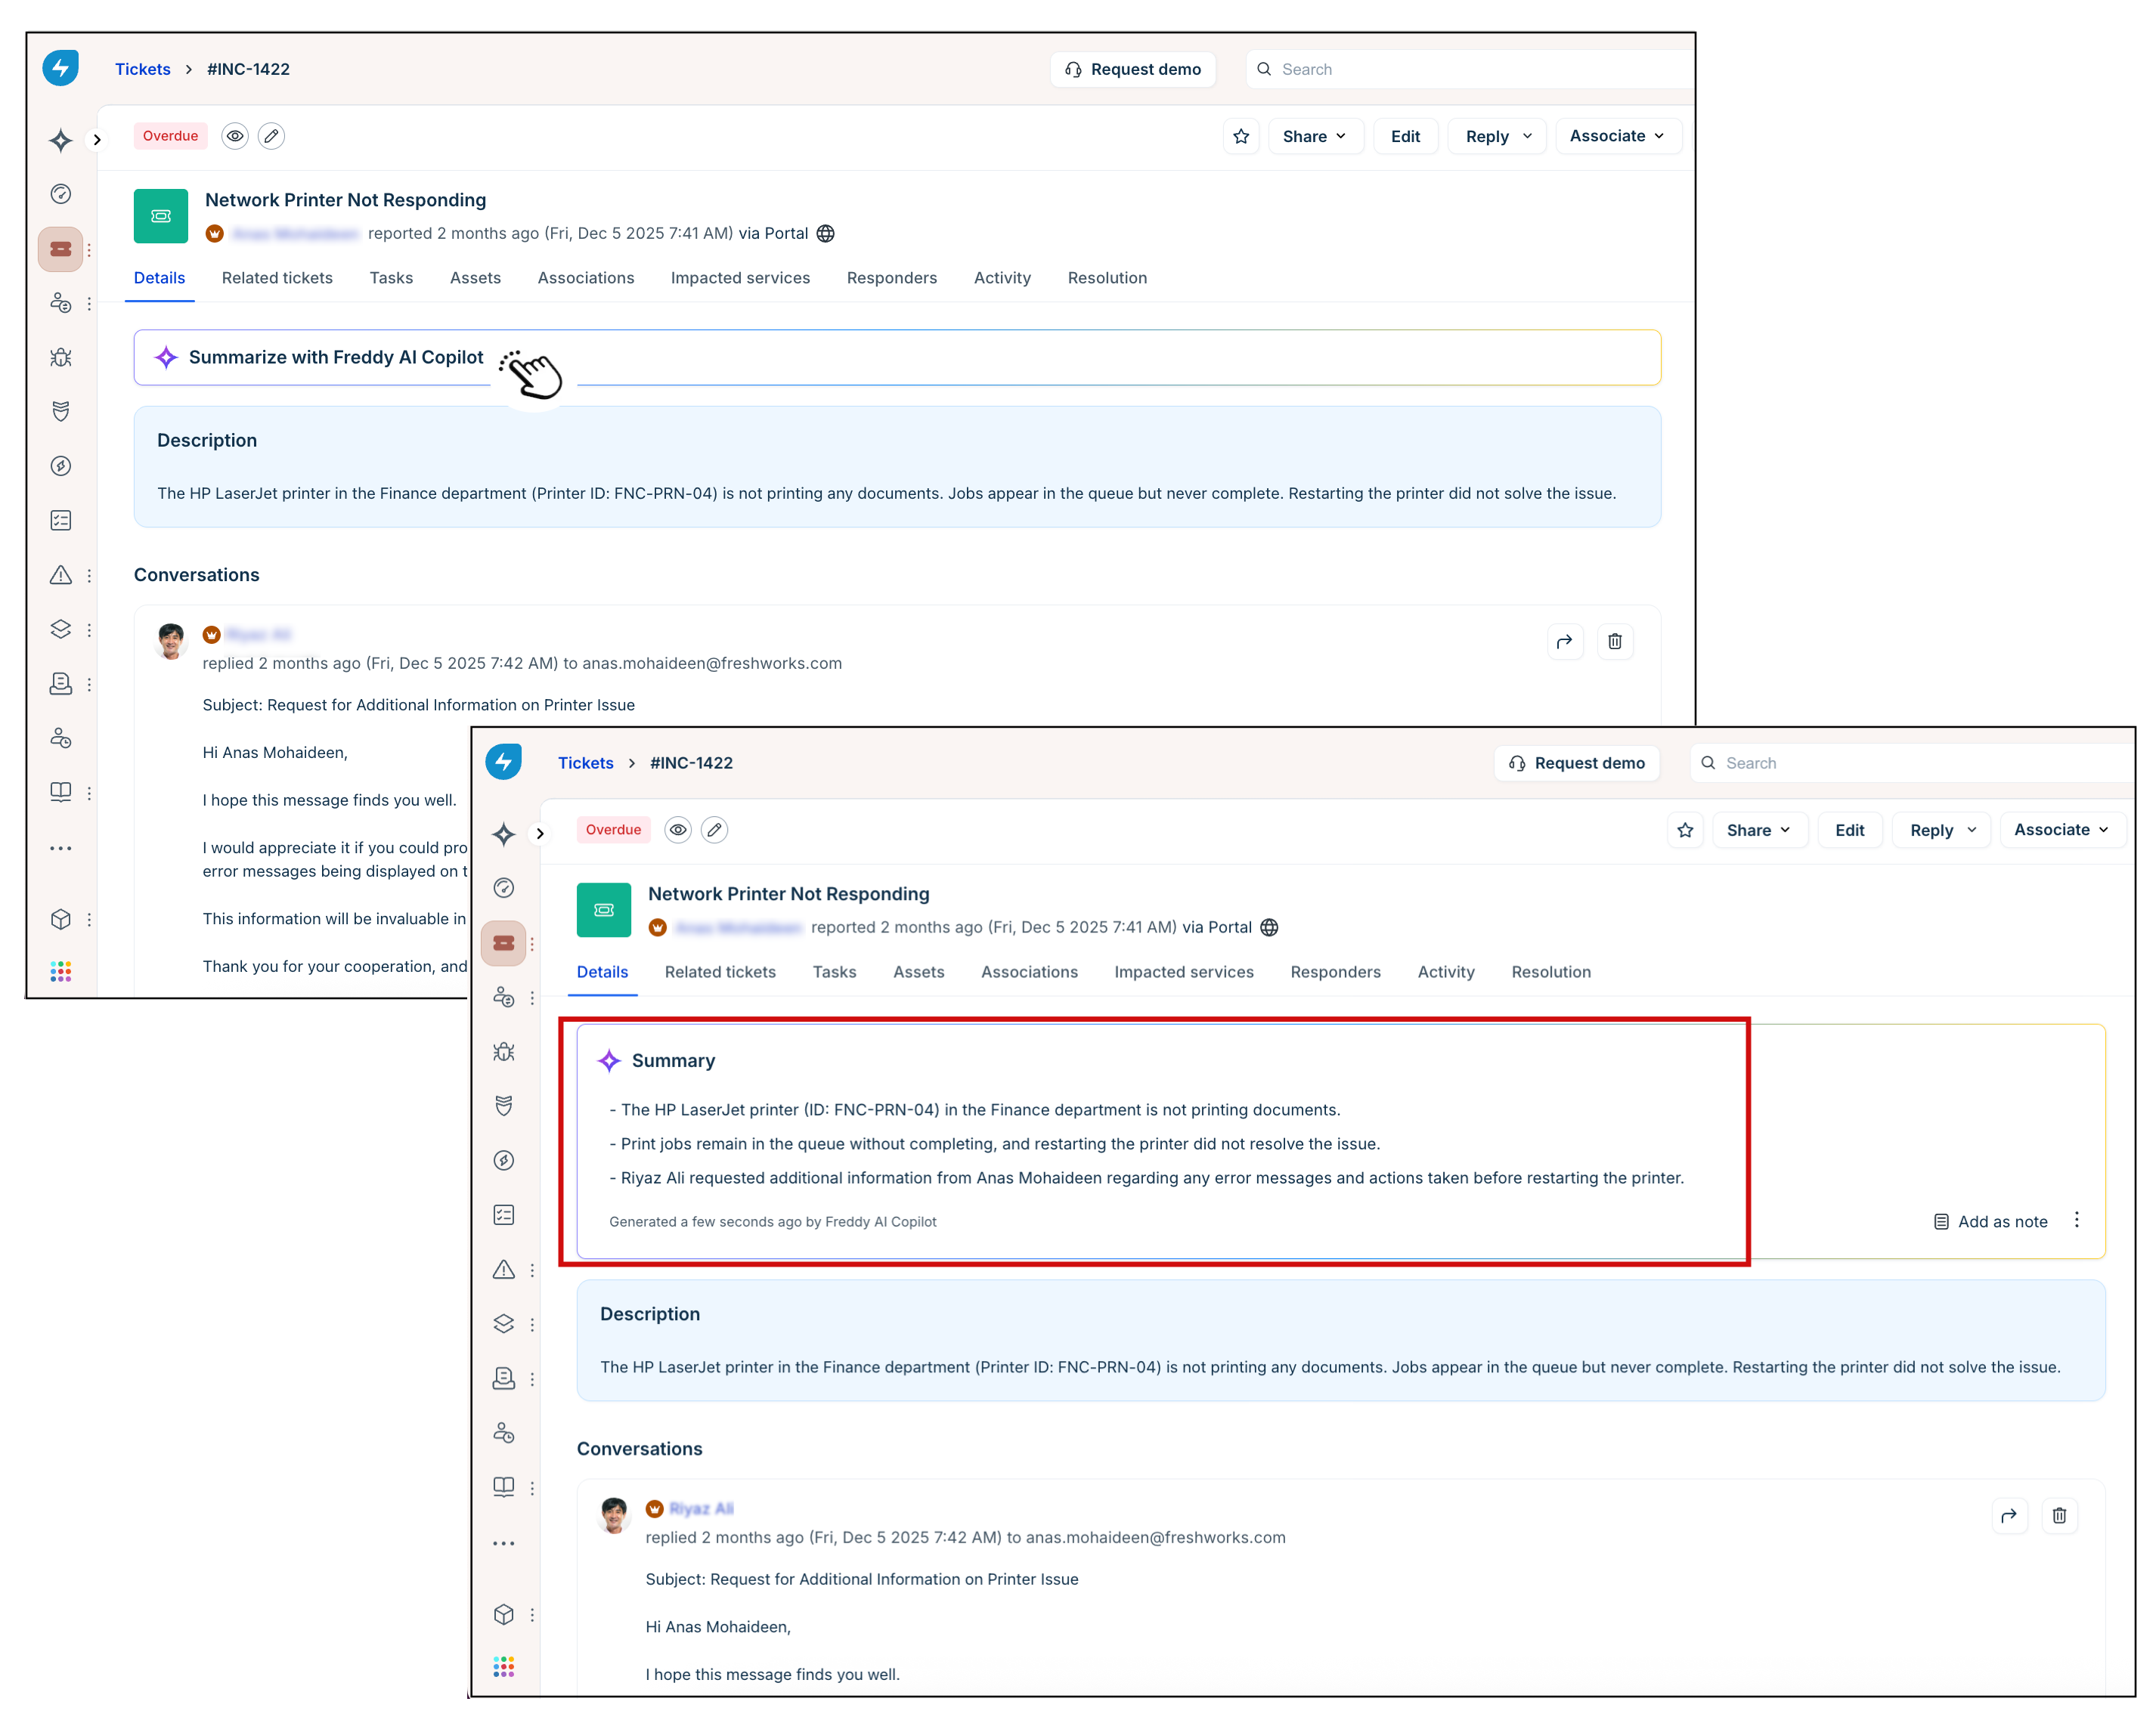Toggle the star favorite icon in upper window
This screenshot has width=2156, height=1717.
tap(1241, 136)
